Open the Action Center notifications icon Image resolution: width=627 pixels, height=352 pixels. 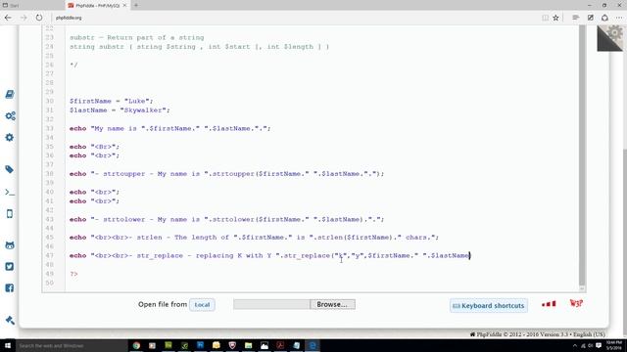pyautogui.click(x=599, y=345)
